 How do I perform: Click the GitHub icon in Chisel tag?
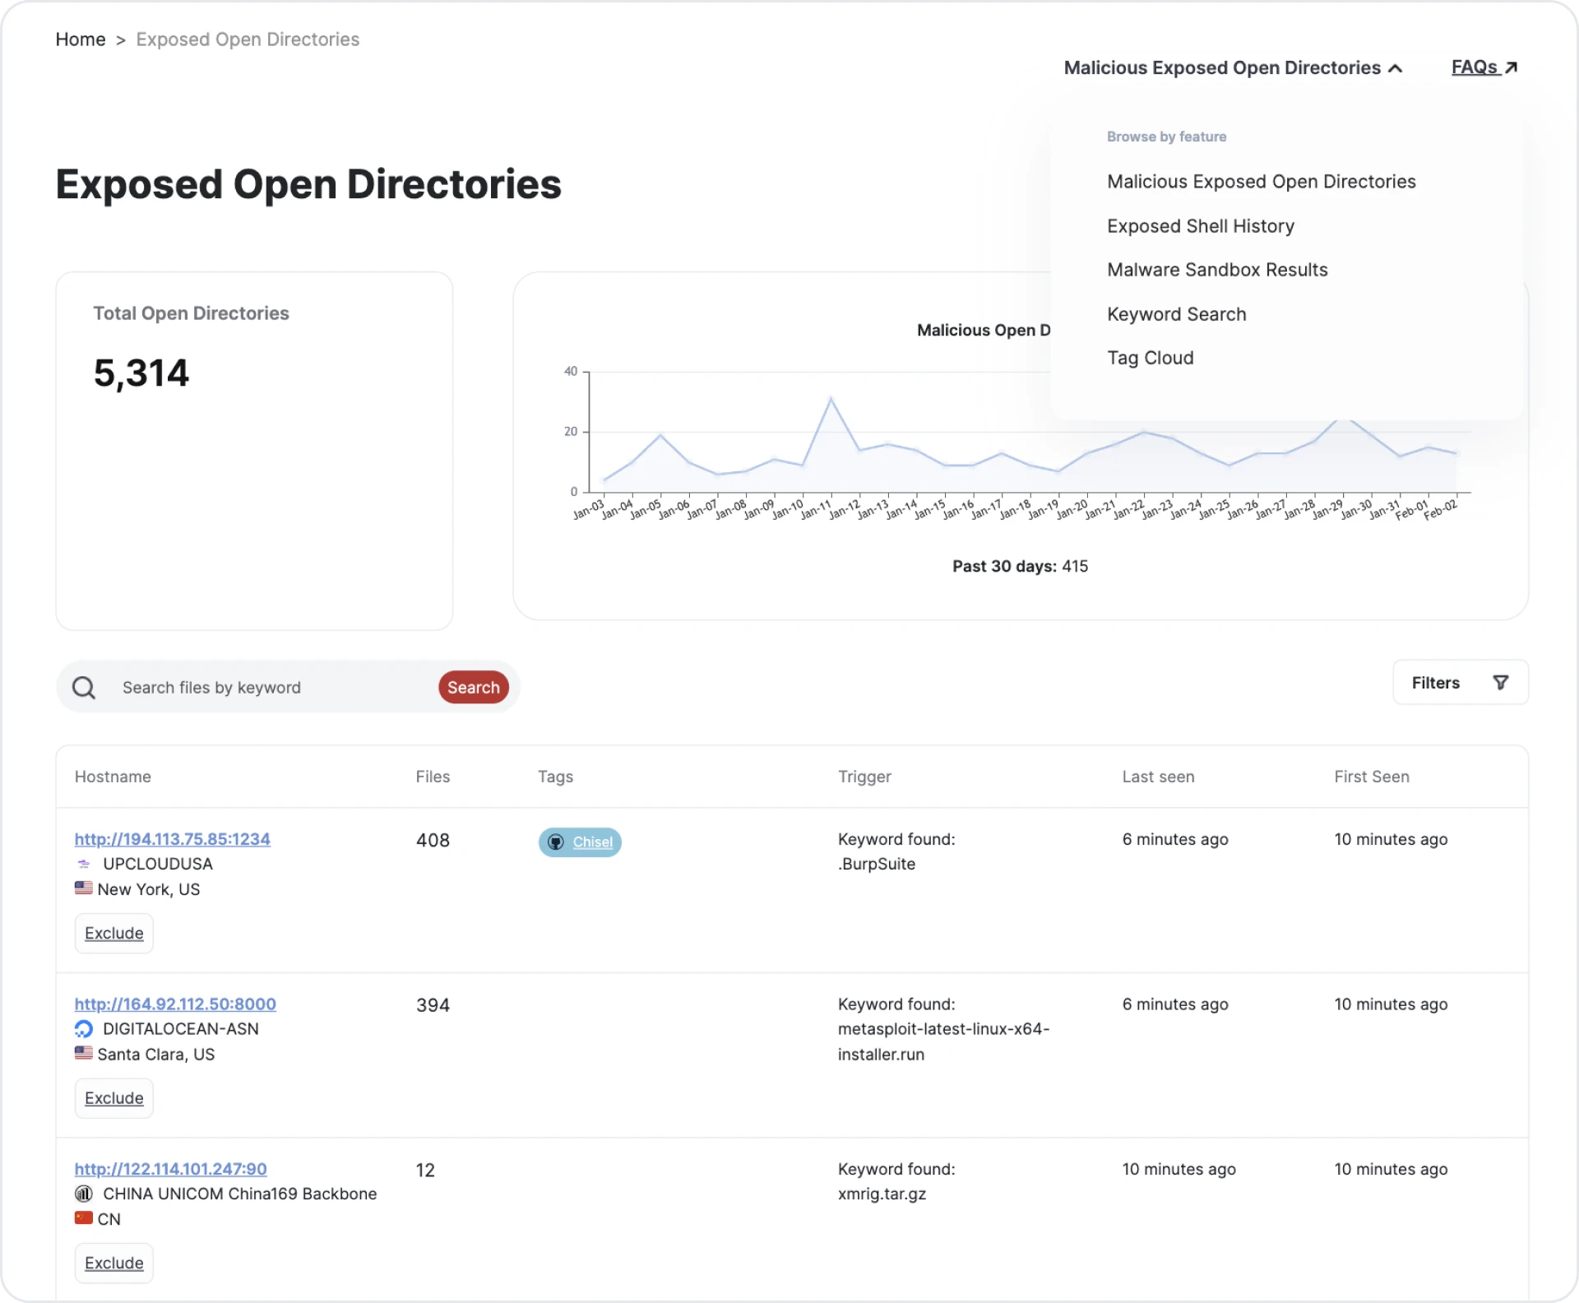pyautogui.click(x=556, y=842)
